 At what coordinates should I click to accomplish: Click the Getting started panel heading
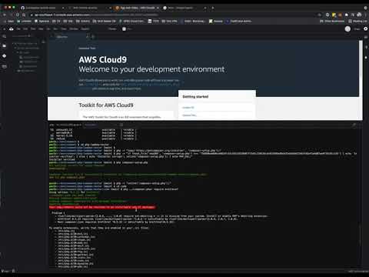pyautogui.click(x=195, y=97)
